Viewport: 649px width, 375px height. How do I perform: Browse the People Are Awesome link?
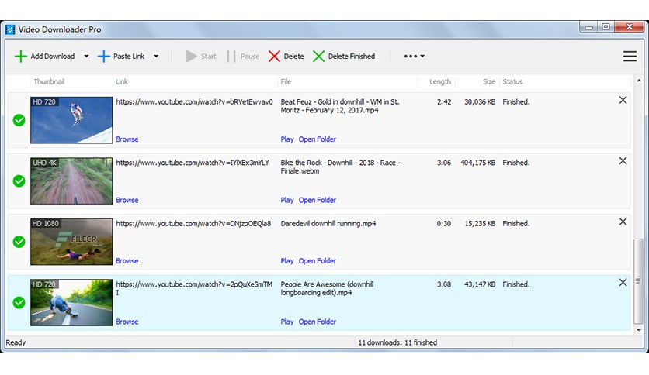click(127, 322)
